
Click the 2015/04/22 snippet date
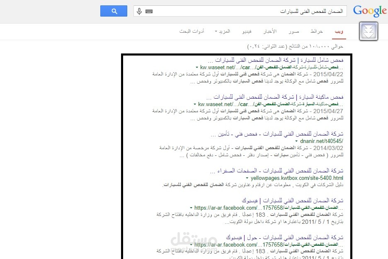coord(328,74)
